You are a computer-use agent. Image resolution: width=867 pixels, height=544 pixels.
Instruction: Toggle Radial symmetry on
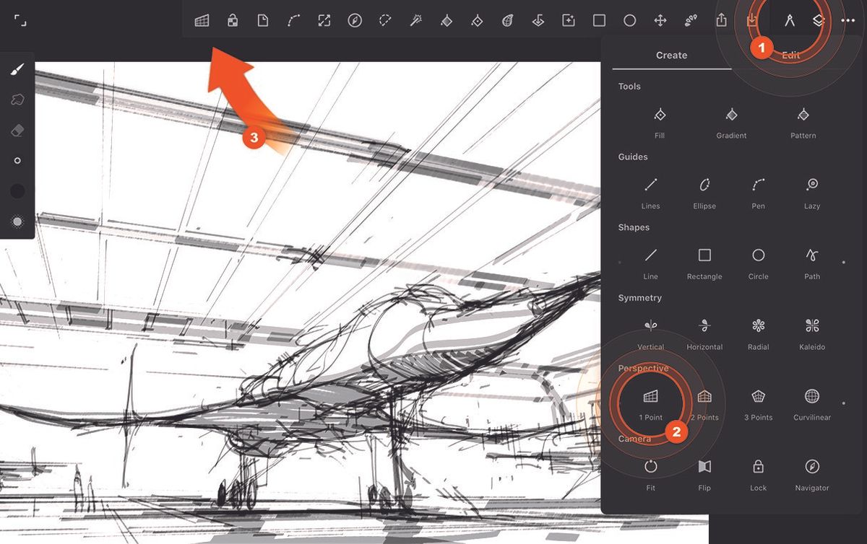pos(758,326)
